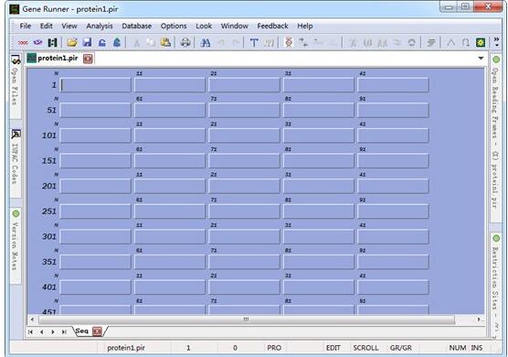Image resolution: width=508 pixels, height=357 pixels.
Task: Open the Options menu
Action: (174, 26)
